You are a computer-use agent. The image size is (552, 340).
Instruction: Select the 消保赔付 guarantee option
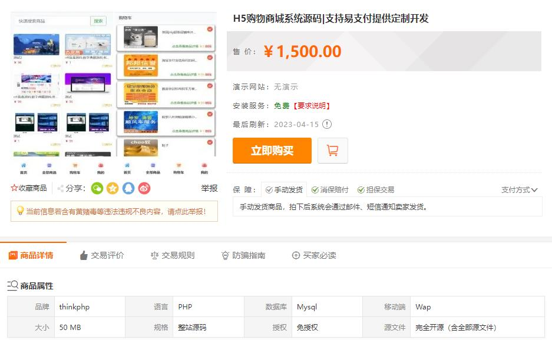click(x=330, y=190)
